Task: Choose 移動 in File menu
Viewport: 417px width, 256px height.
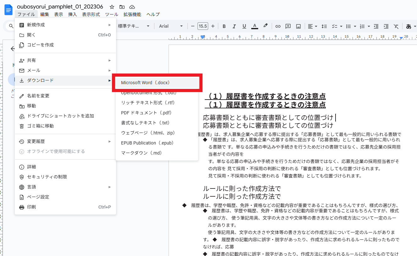Action: pyautogui.click(x=65, y=106)
